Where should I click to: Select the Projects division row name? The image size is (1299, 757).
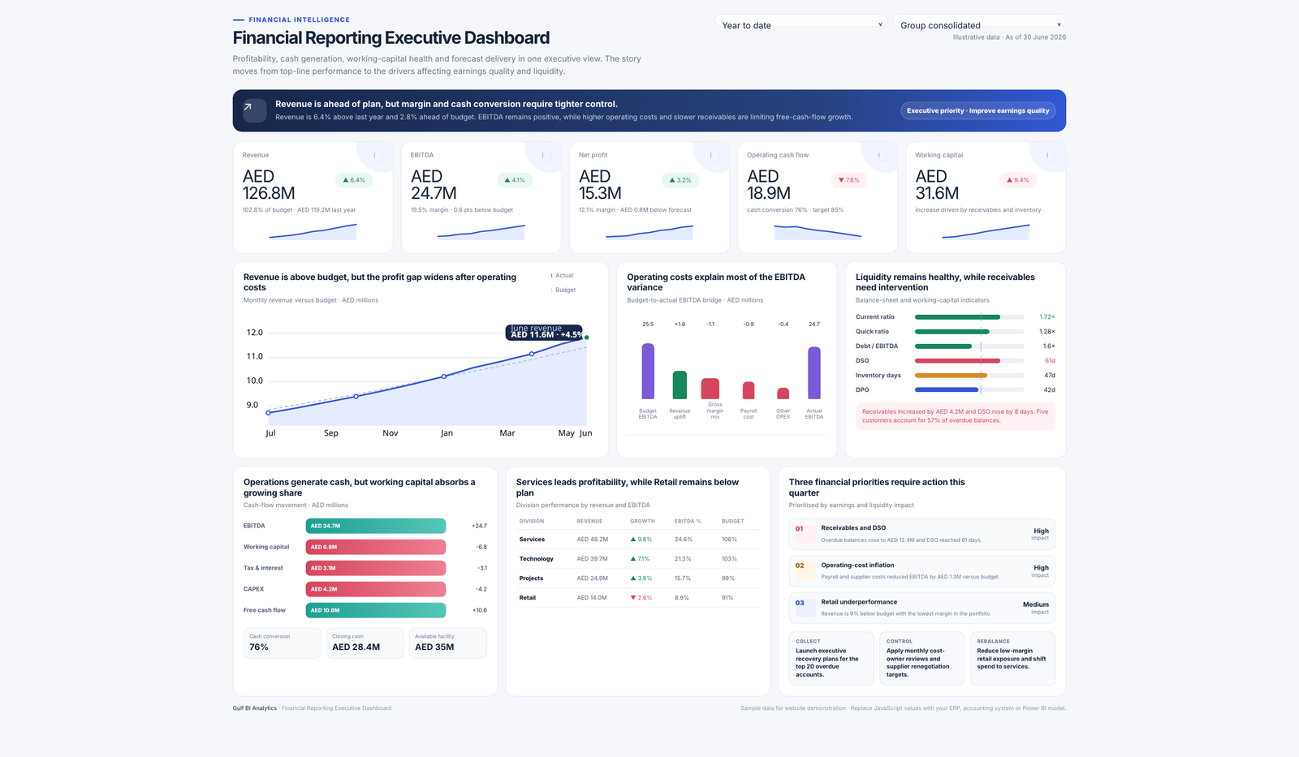532,579
